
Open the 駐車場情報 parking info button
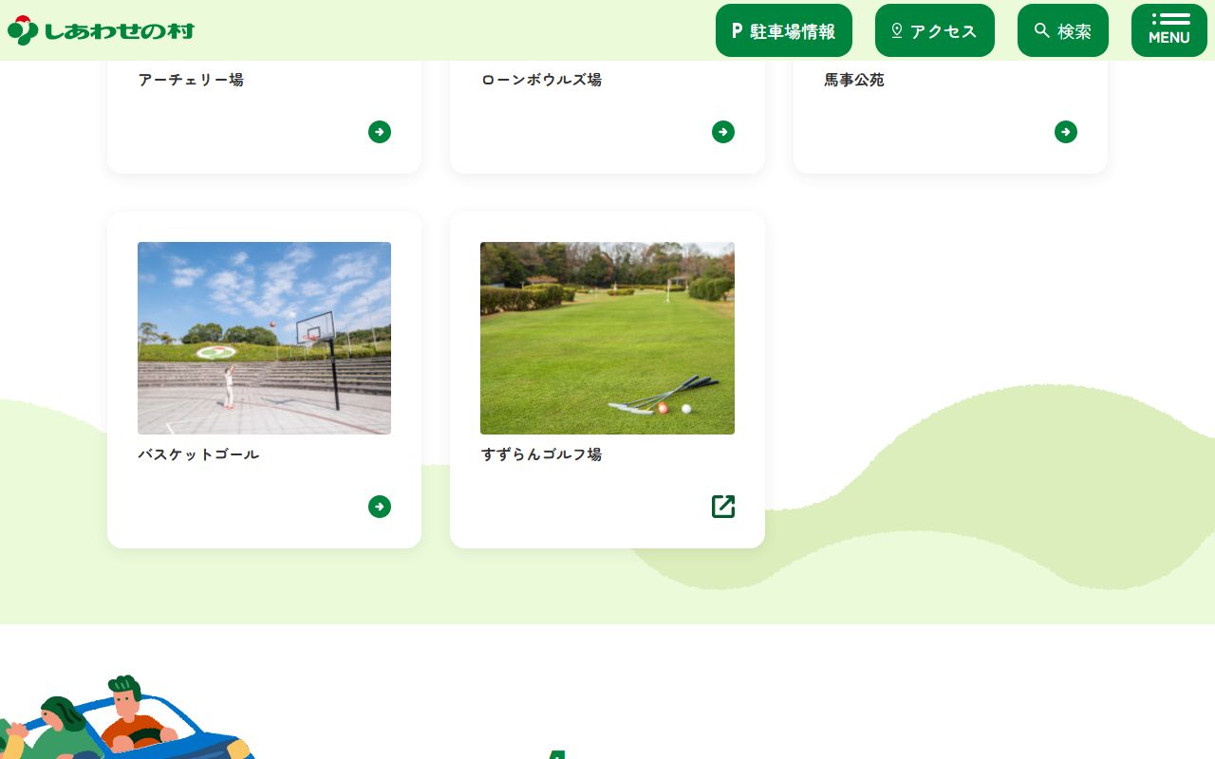(784, 30)
